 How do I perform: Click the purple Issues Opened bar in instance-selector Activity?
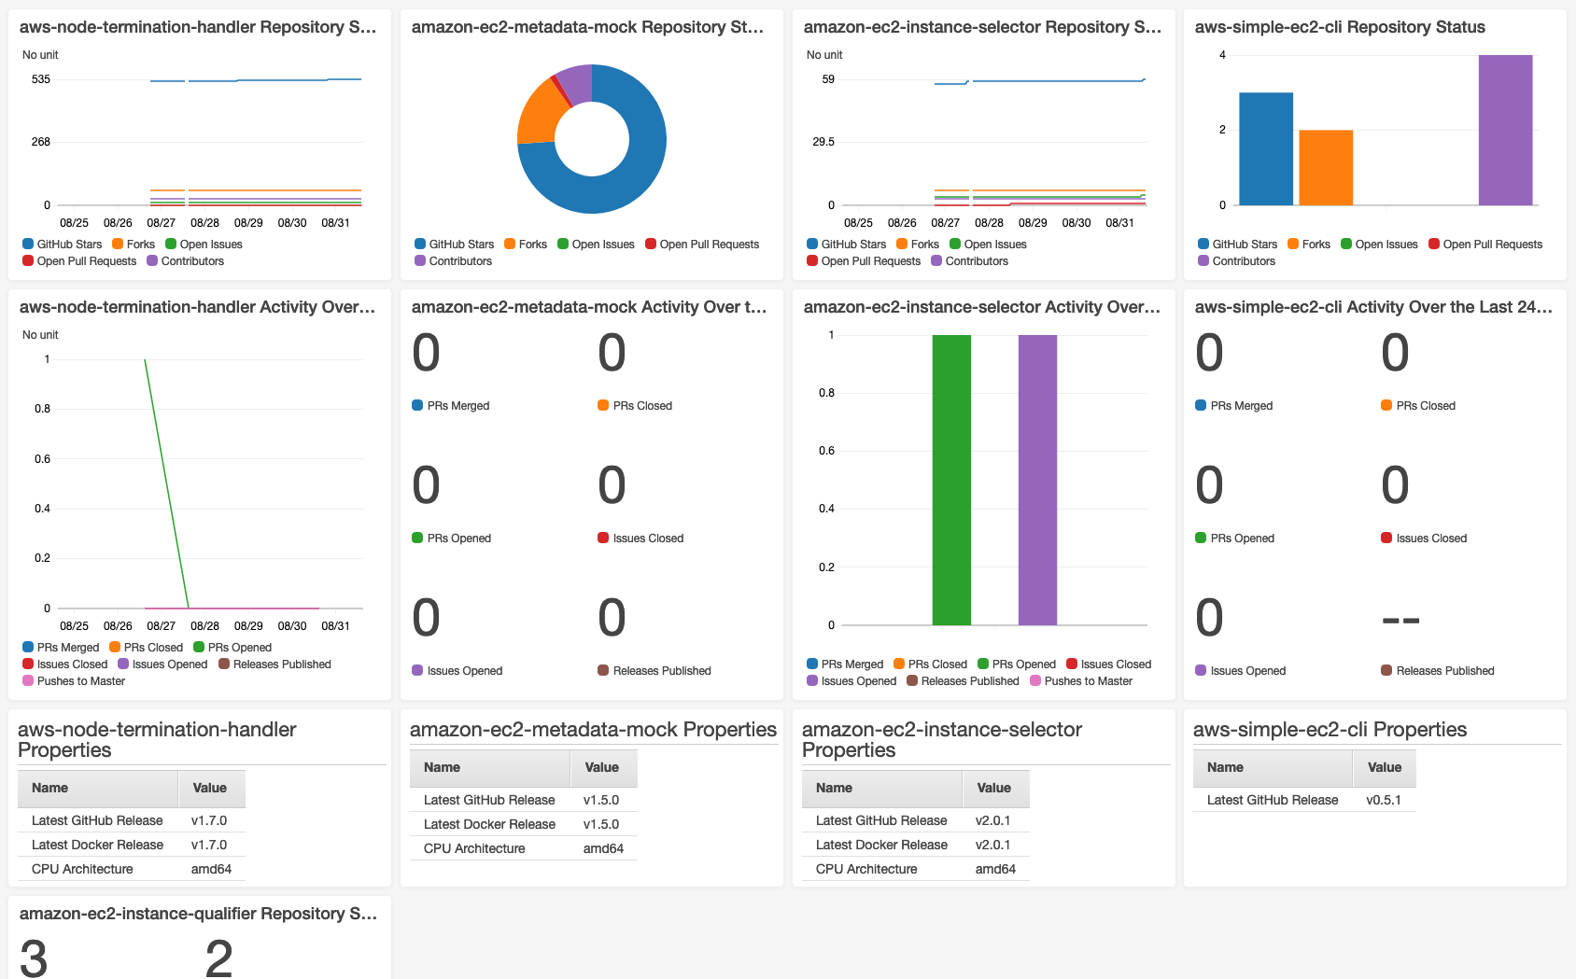1037,480
